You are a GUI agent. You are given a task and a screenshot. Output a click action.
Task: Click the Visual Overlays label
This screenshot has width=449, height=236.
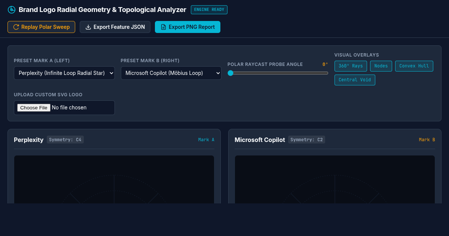357,55
